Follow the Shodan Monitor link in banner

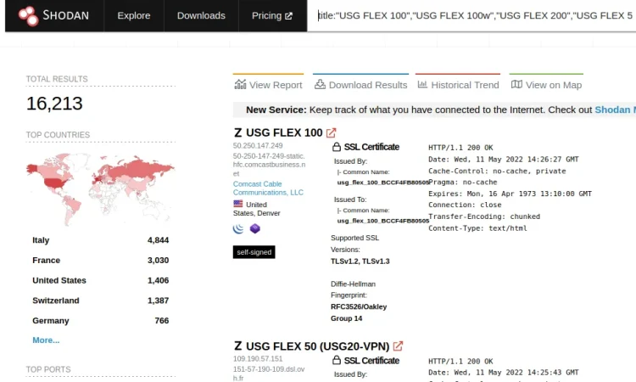pyautogui.click(x=615, y=110)
